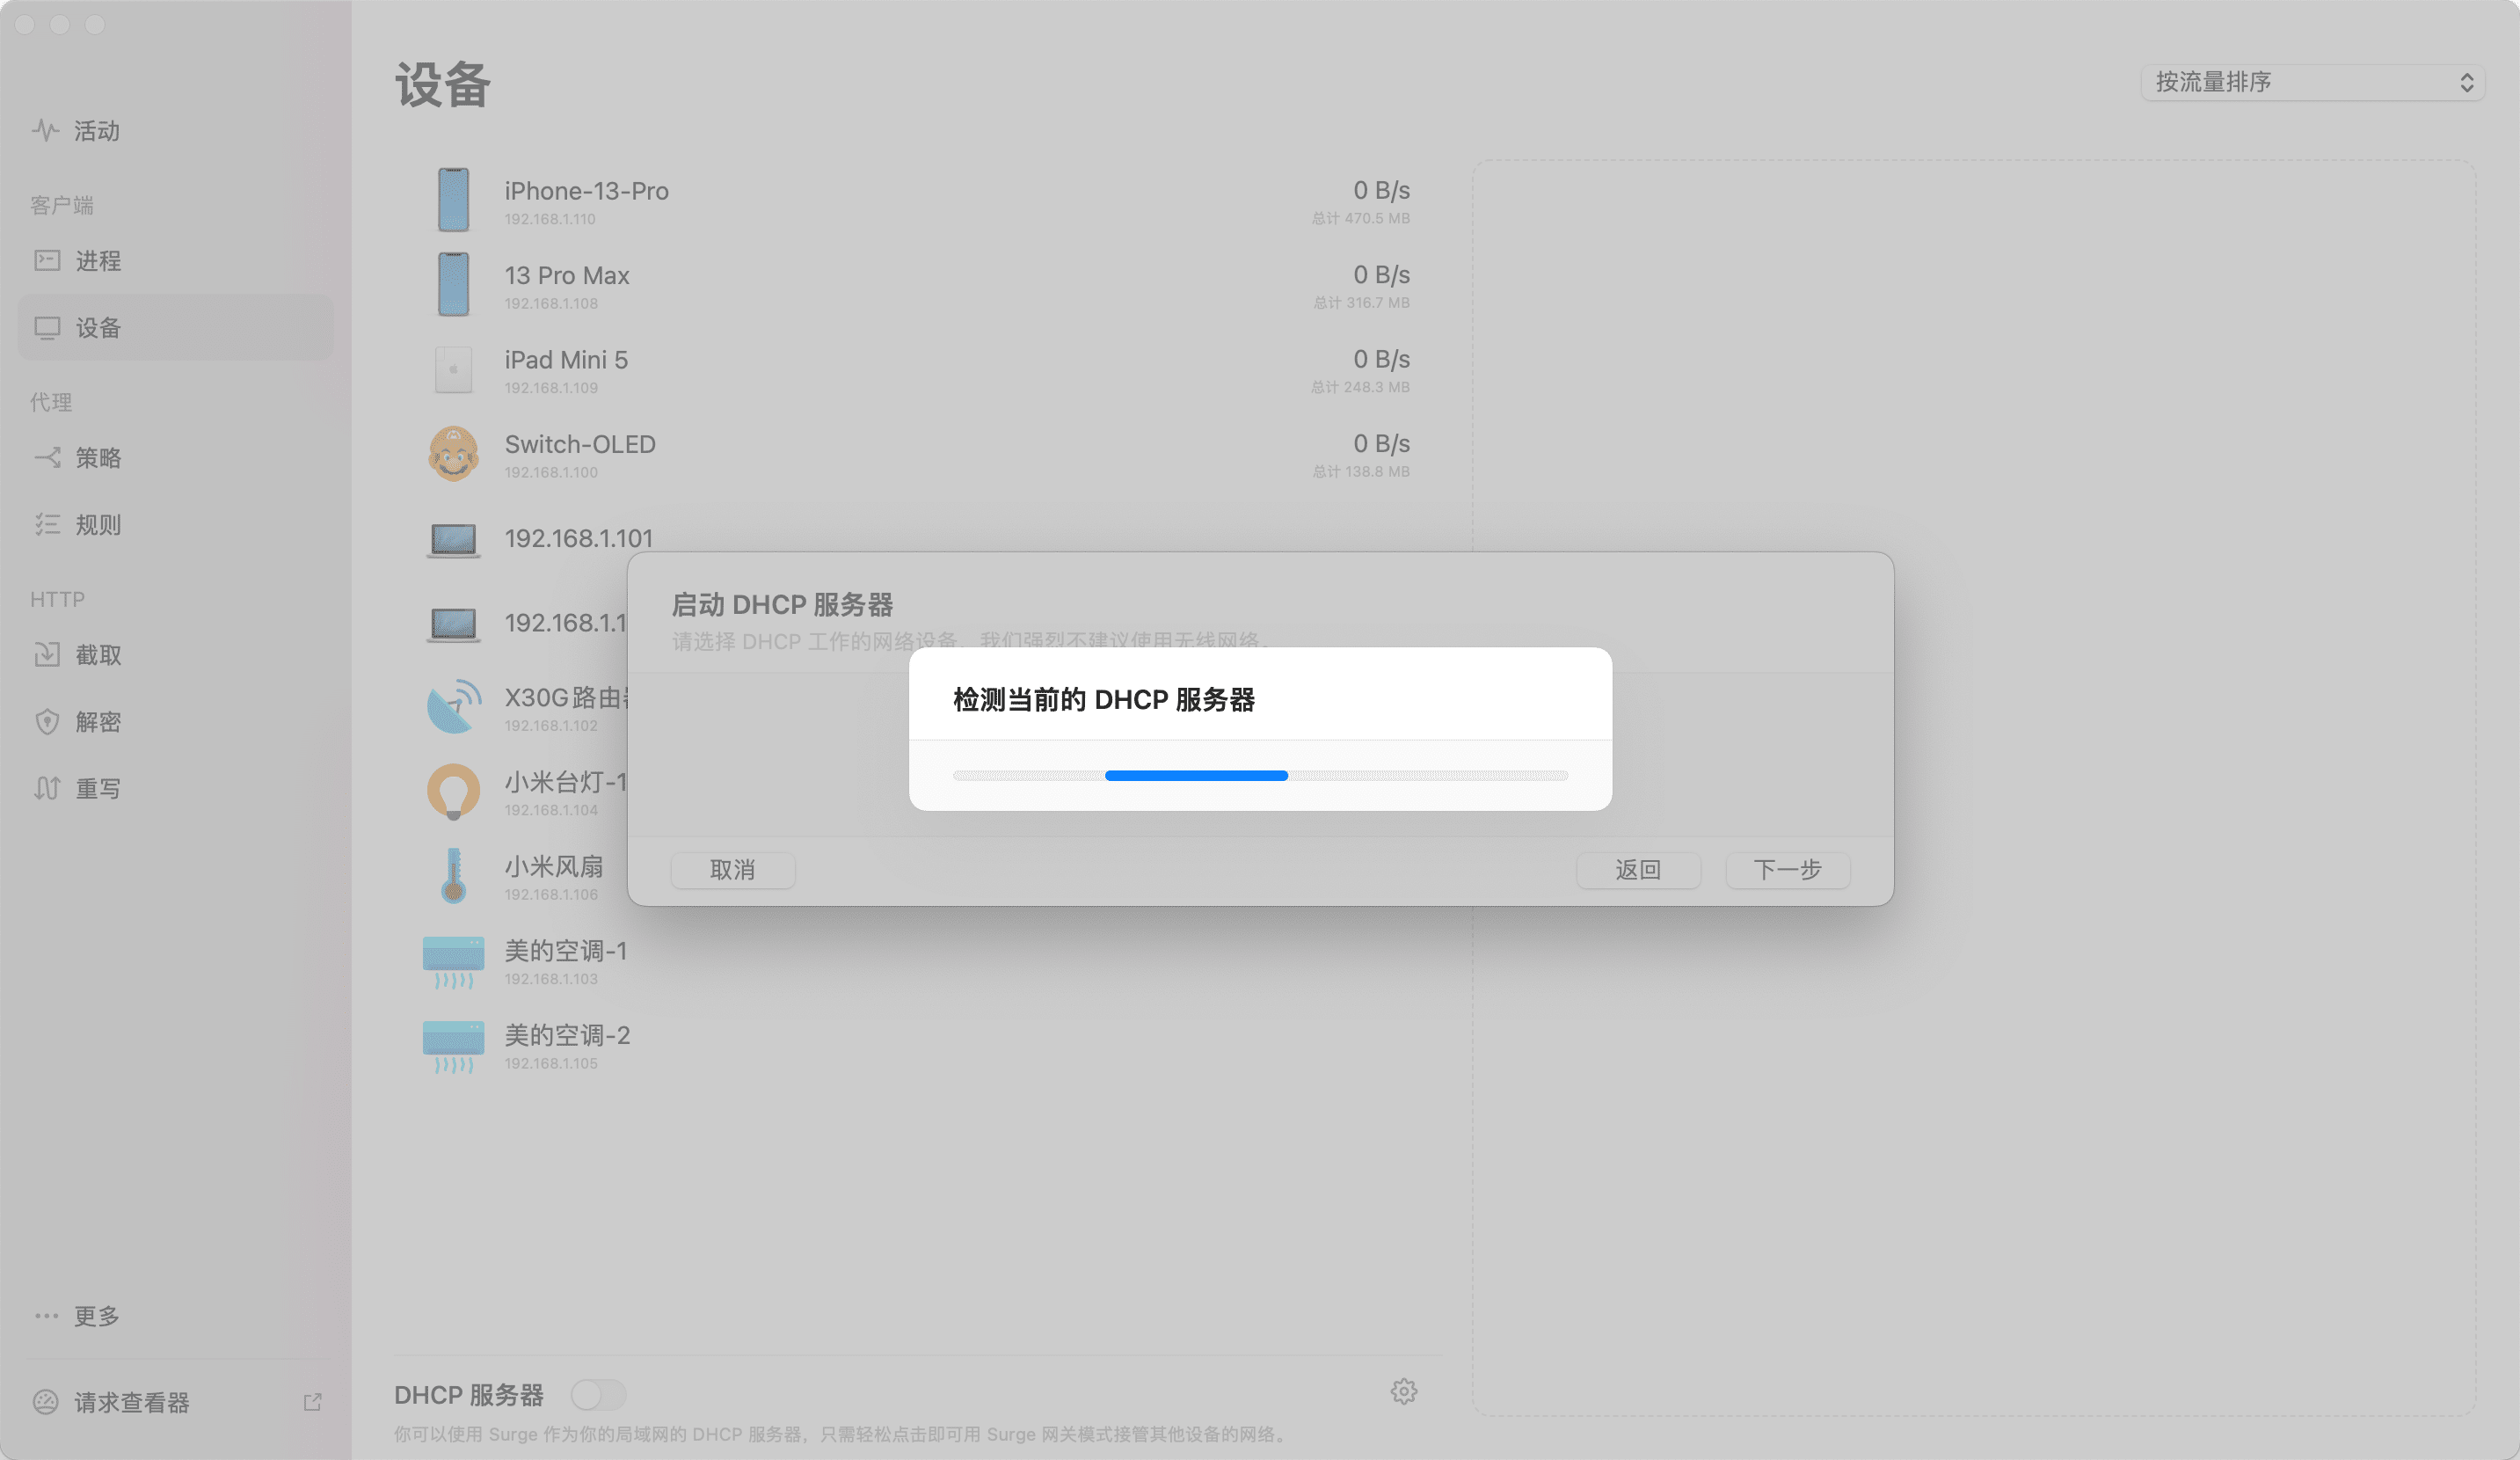Toggle the DHCP 服务器 switch

tap(598, 1394)
